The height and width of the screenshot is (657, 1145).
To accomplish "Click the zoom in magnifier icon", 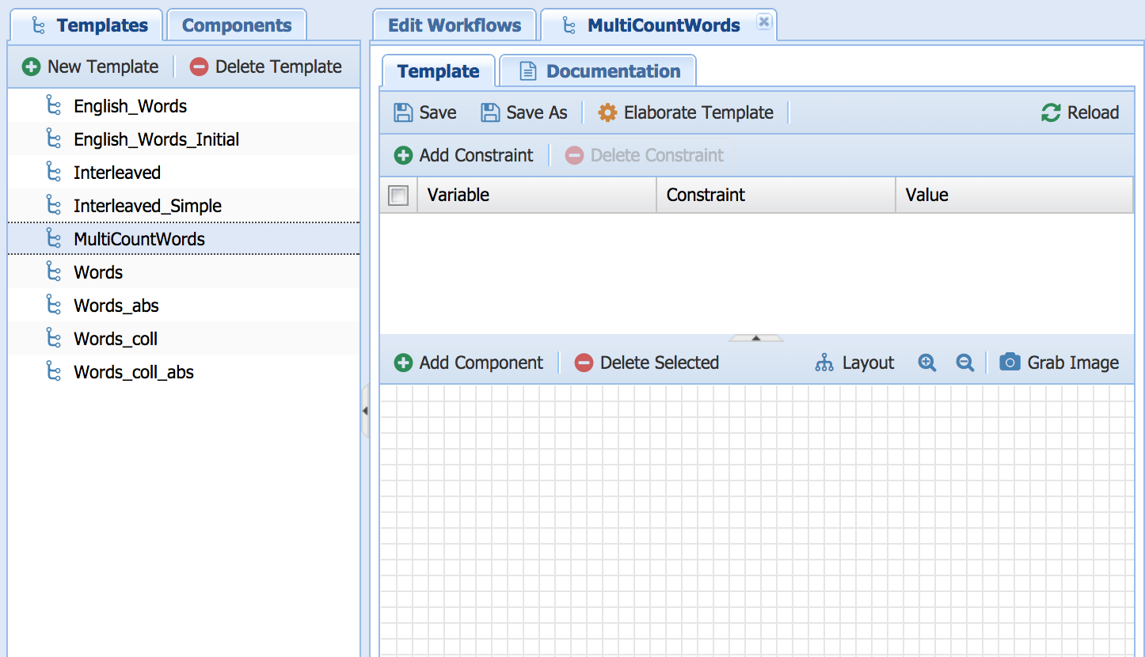I will pyautogui.click(x=927, y=363).
